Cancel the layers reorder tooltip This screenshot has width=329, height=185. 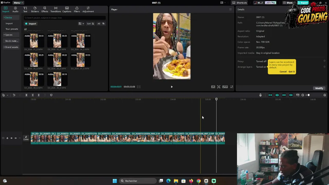(x=283, y=72)
